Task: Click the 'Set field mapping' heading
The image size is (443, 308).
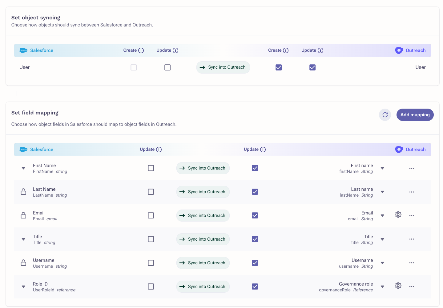Action: click(35, 113)
